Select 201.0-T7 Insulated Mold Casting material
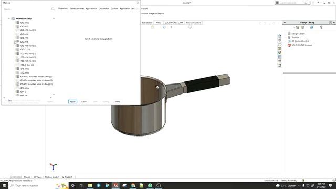This screenshot has height=189, width=336. point(36,84)
